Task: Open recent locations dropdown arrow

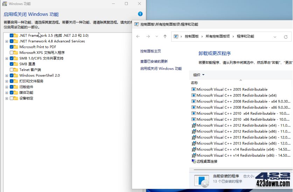Action: point(156,36)
